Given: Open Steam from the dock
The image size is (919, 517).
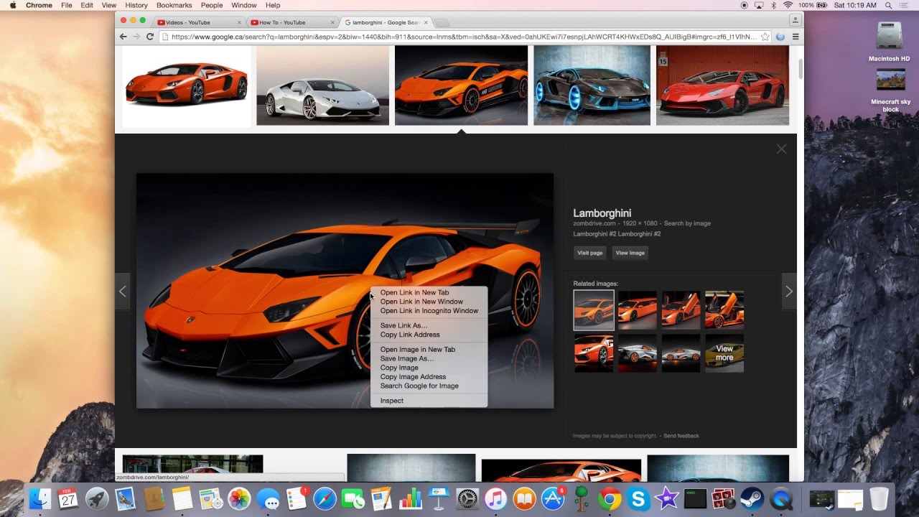Looking at the screenshot, I should pos(752,498).
